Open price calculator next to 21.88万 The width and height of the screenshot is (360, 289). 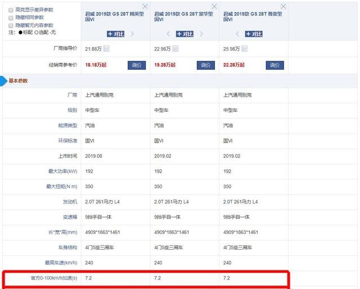(x=106, y=49)
